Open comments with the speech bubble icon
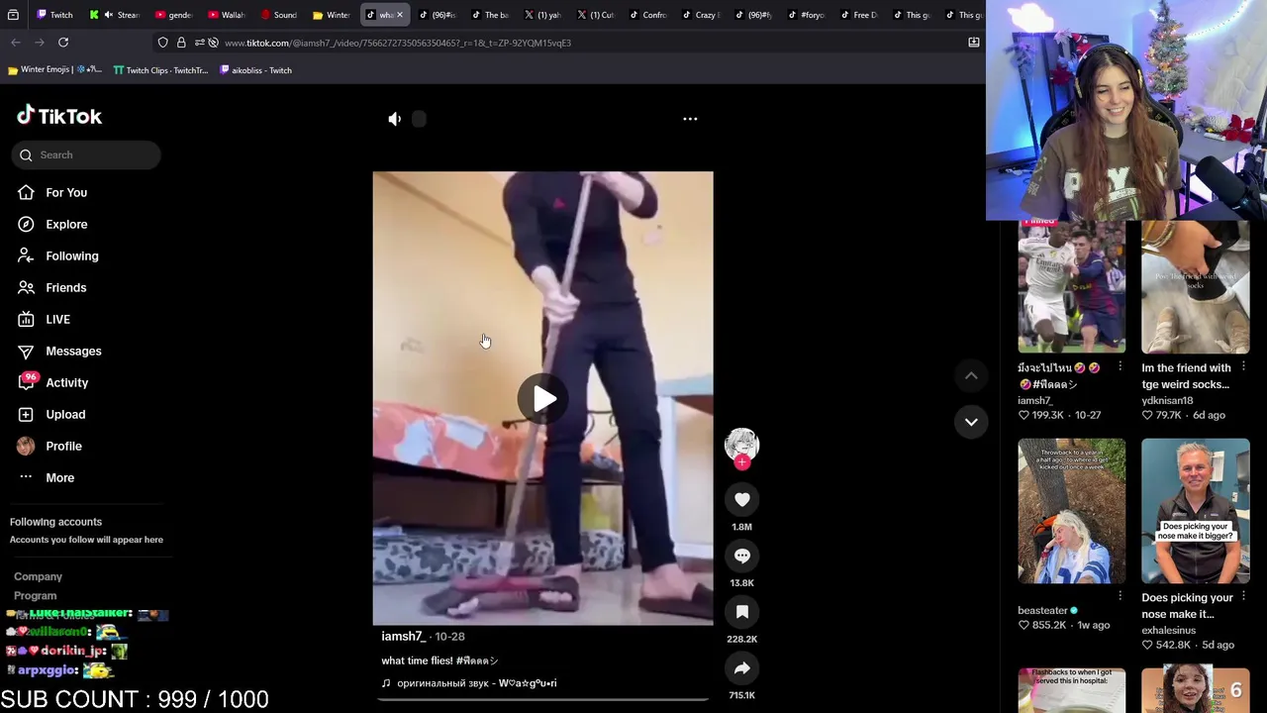This screenshot has height=713, width=1267. pyautogui.click(x=741, y=556)
